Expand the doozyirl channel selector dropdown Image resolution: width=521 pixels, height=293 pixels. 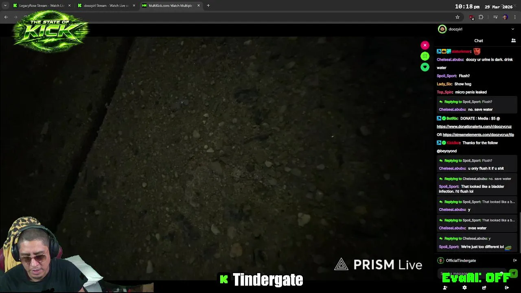(x=513, y=29)
